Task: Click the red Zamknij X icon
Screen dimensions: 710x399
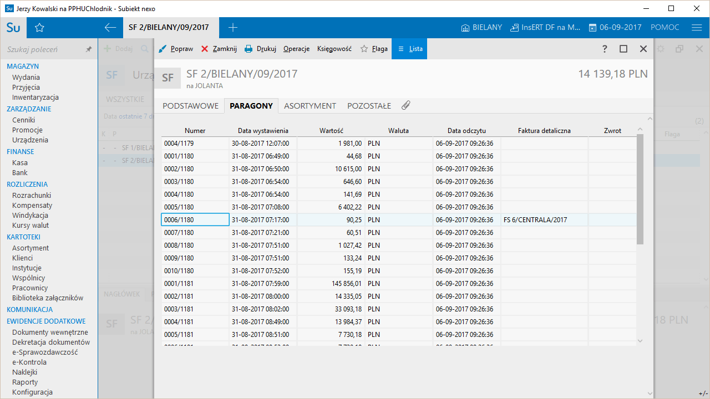Action: [x=205, y=49]
